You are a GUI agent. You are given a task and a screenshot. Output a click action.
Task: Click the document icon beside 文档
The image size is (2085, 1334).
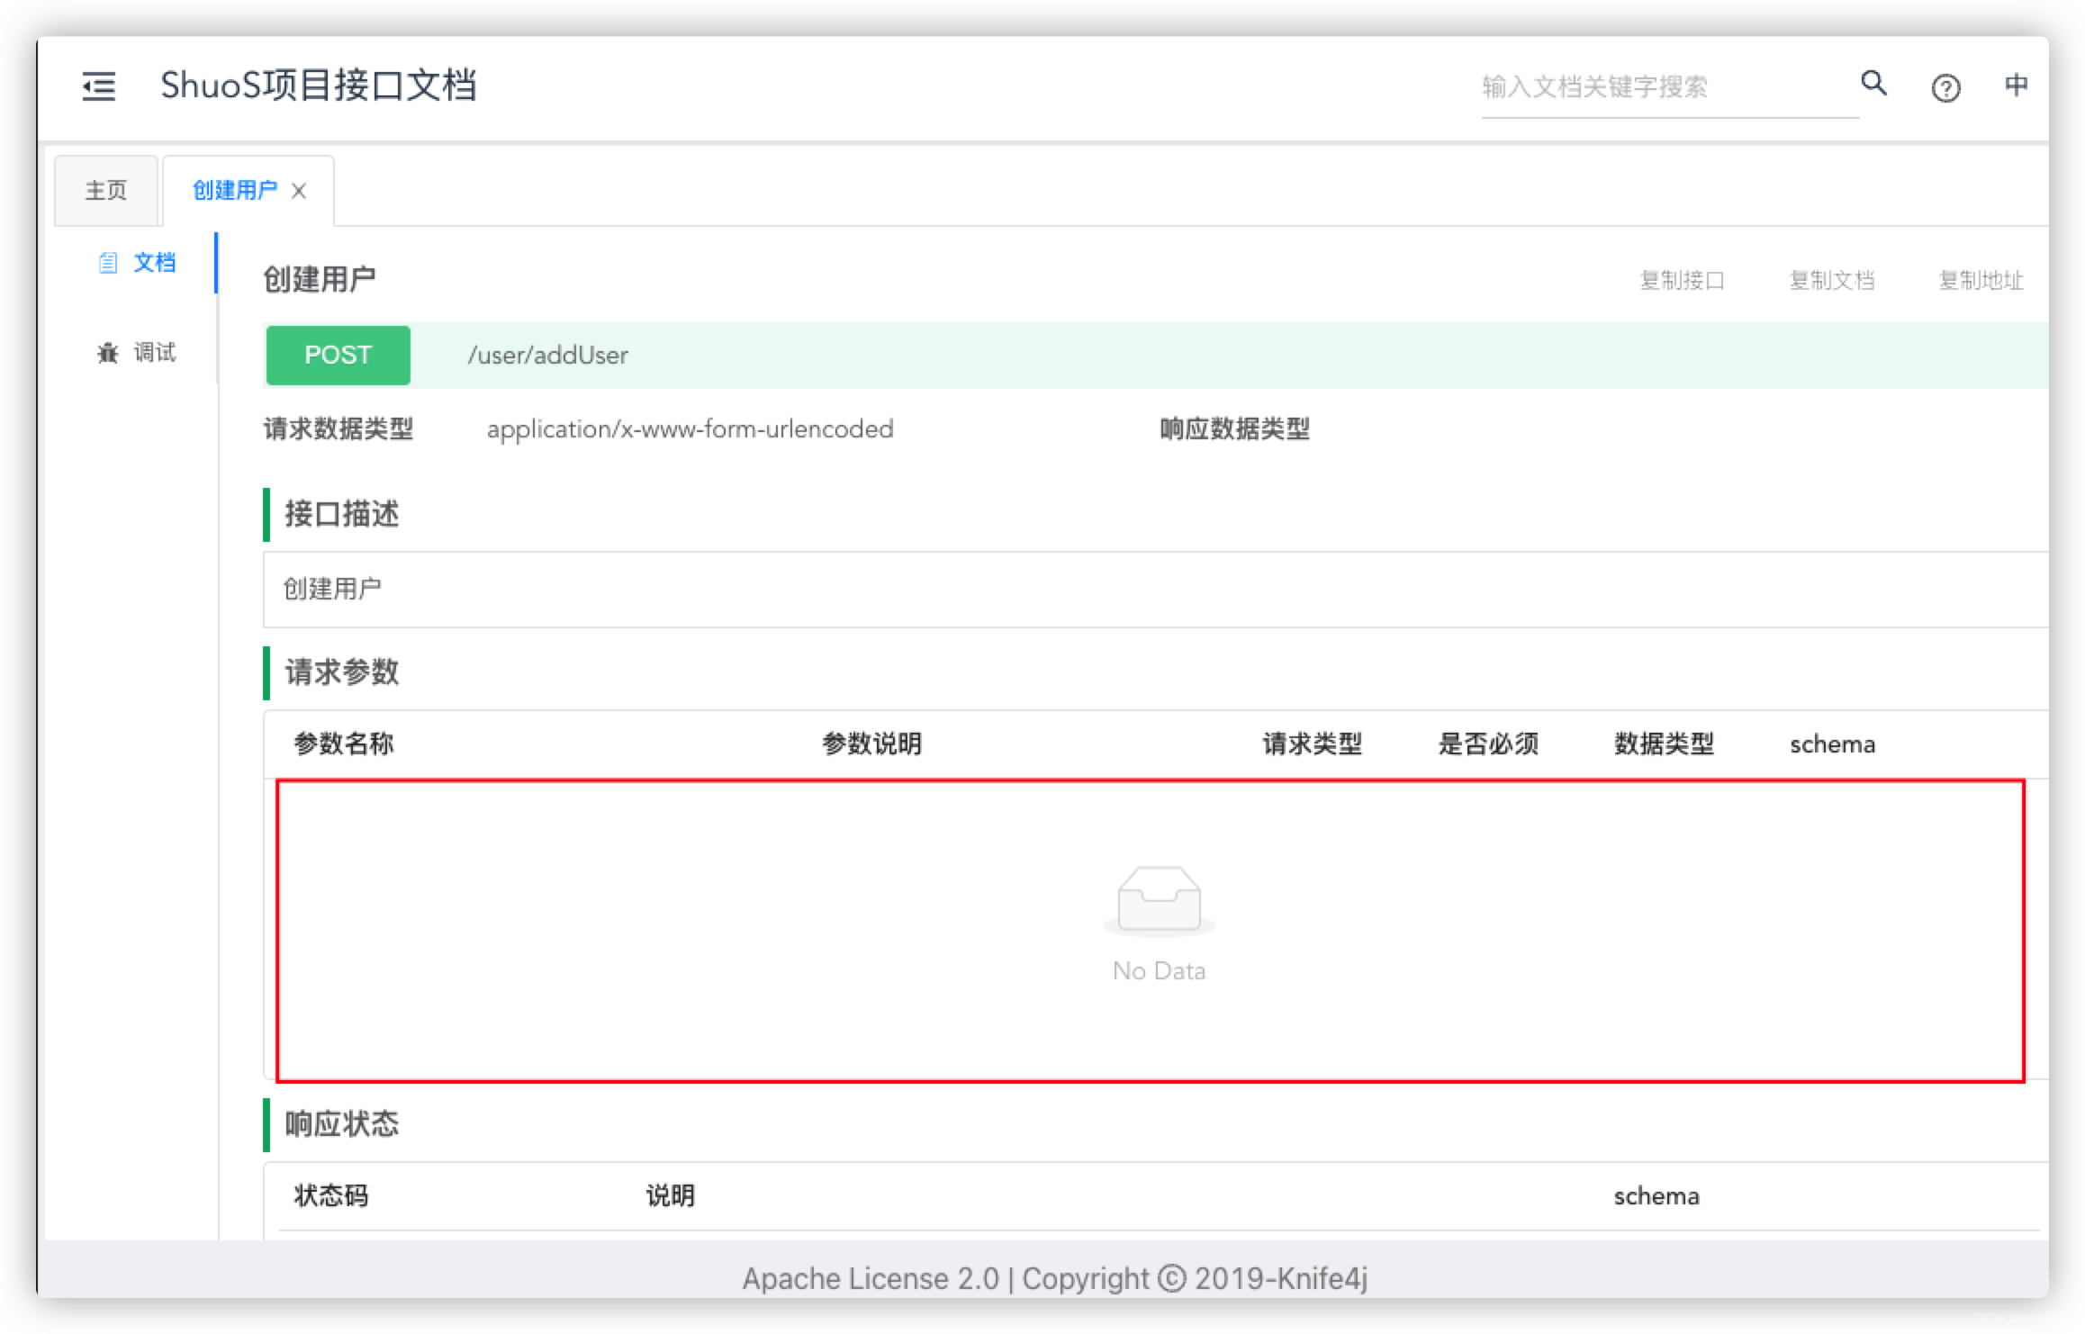[x=108, y=263]
